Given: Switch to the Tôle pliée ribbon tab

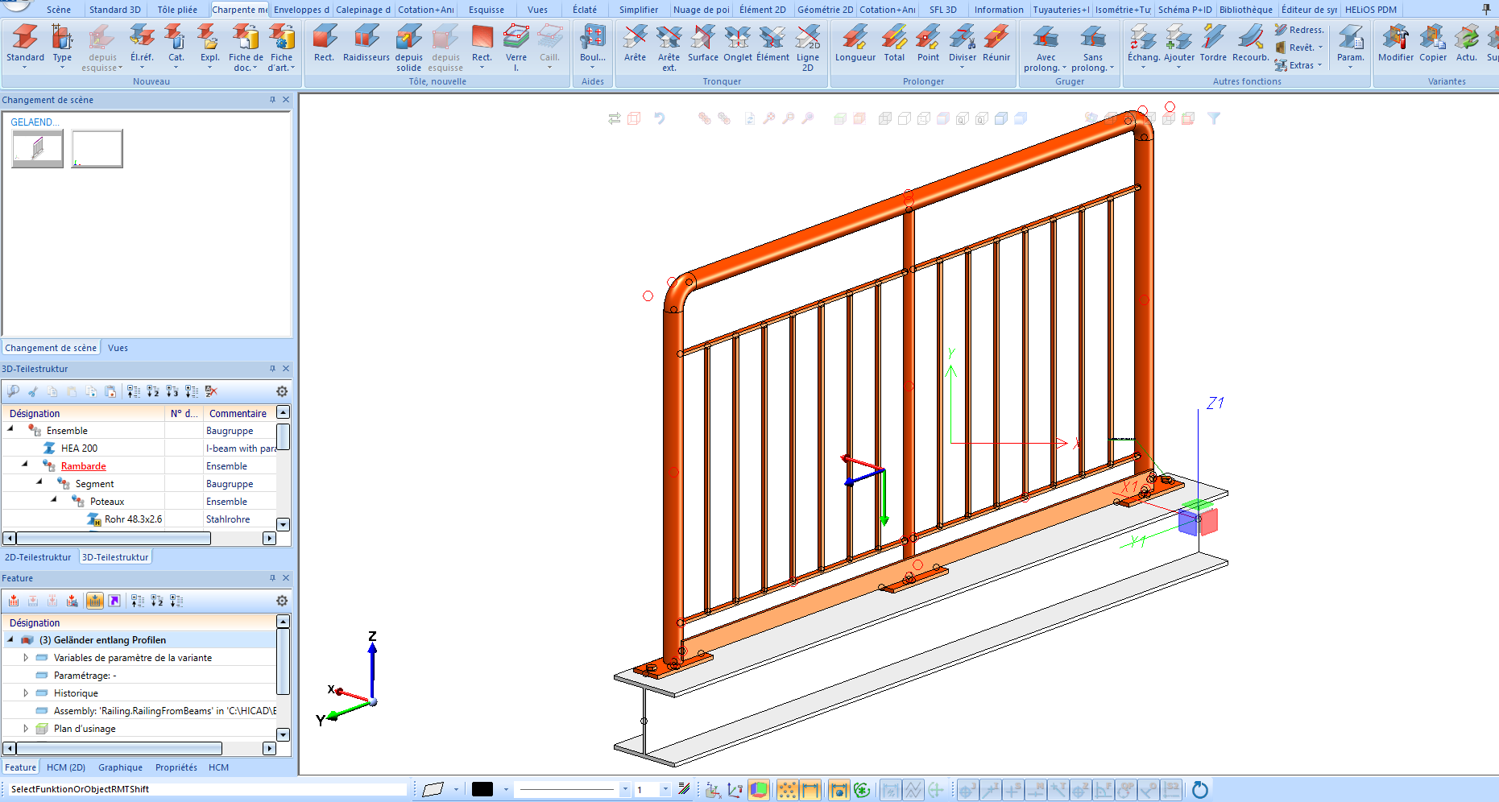Looking at the screenshot, I should tap(176, 10).
